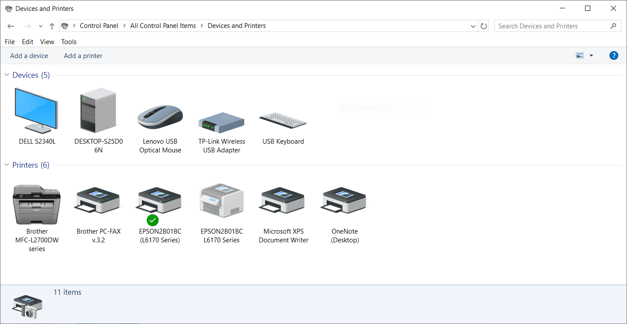
Task: Click the Devices and Printers breadcrumb
Action: [x=237, y=26]
